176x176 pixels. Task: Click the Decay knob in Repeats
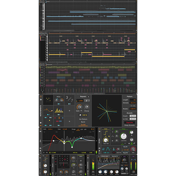[x=86, y=107]
